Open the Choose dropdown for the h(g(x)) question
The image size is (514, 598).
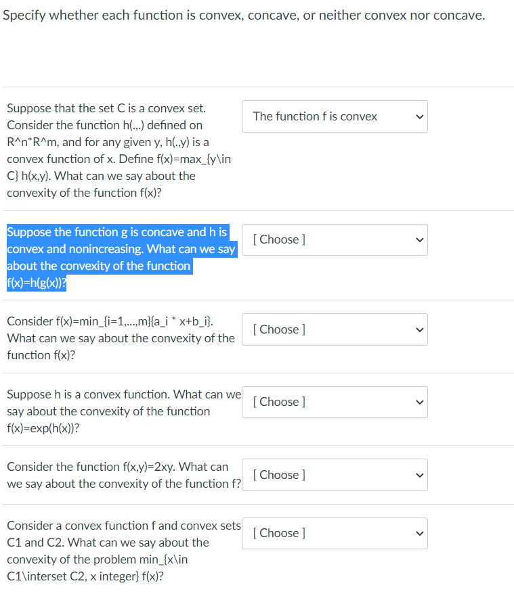click(x=335, y=239)
